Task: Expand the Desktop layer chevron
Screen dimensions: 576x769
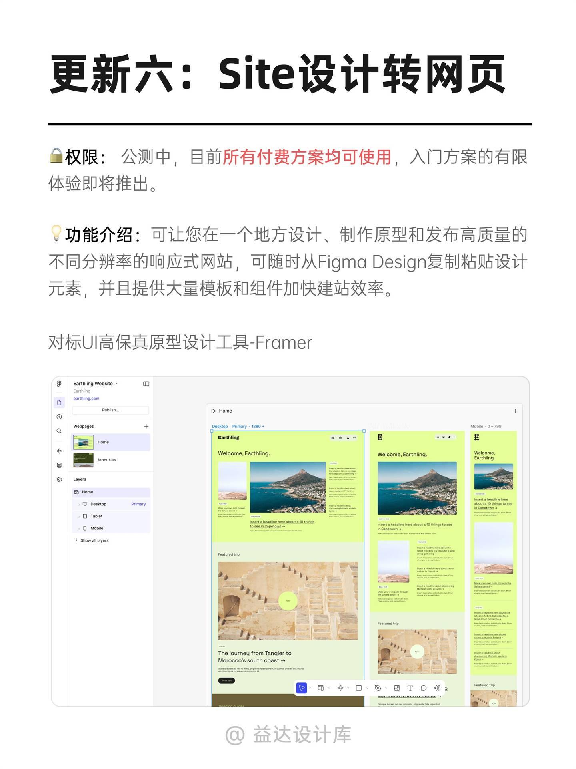Action: tap(79, 505)
